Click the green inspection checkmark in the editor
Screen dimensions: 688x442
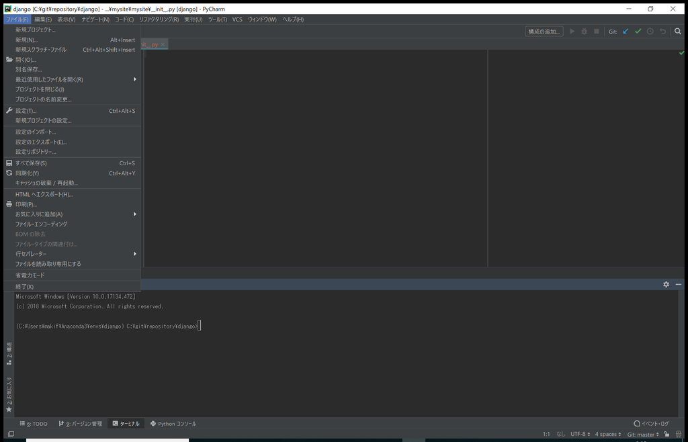(x=681, y=53)
